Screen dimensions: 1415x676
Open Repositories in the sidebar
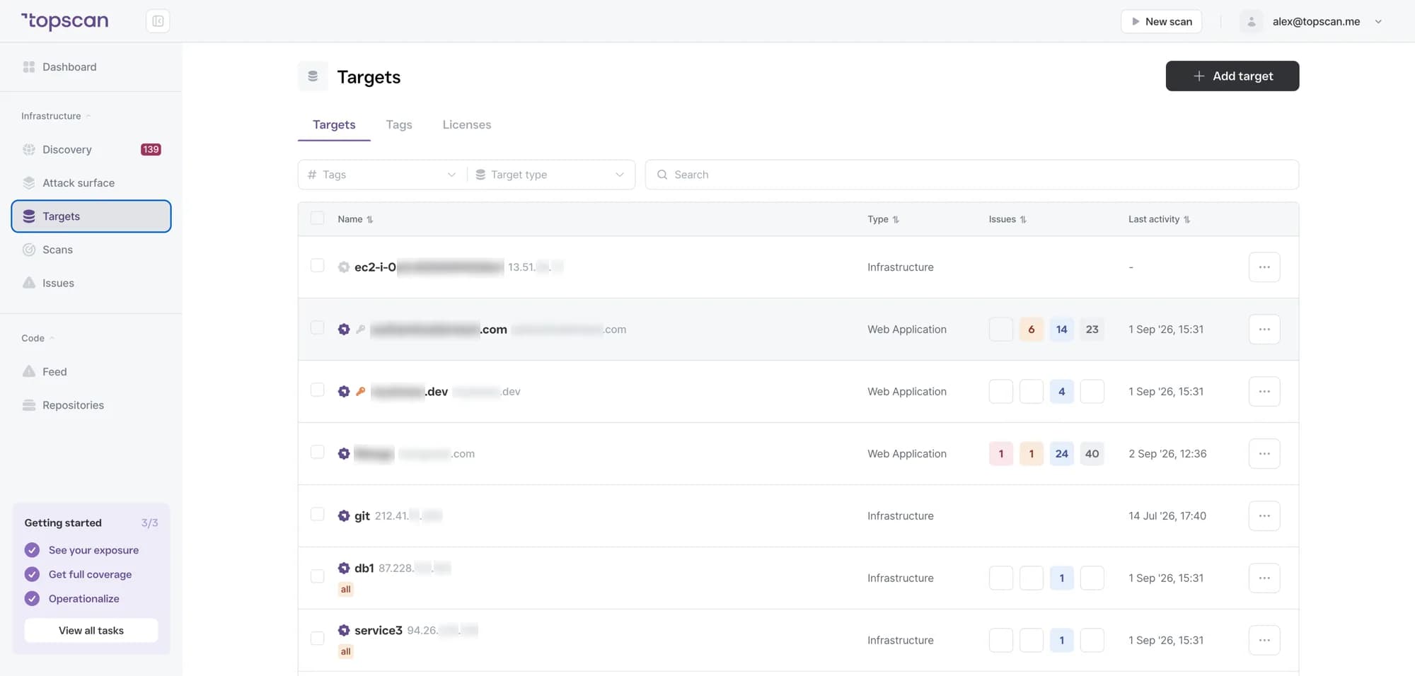click(91, 405)
